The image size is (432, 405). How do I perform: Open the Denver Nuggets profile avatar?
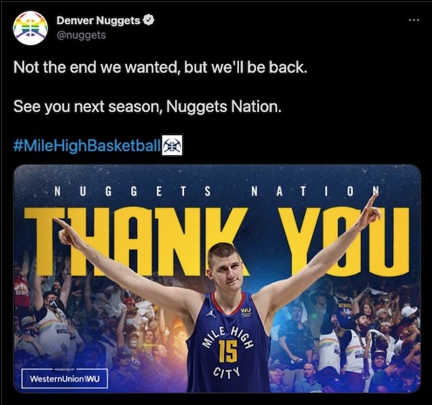click(x=30, y=28)
